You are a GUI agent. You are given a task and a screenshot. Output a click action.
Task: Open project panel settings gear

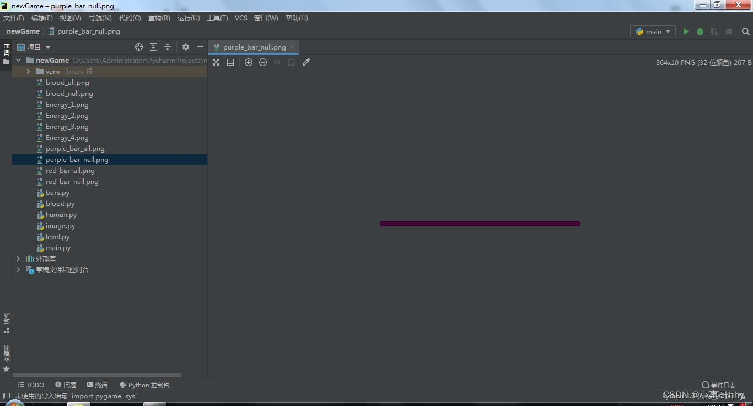coord(186,47)
